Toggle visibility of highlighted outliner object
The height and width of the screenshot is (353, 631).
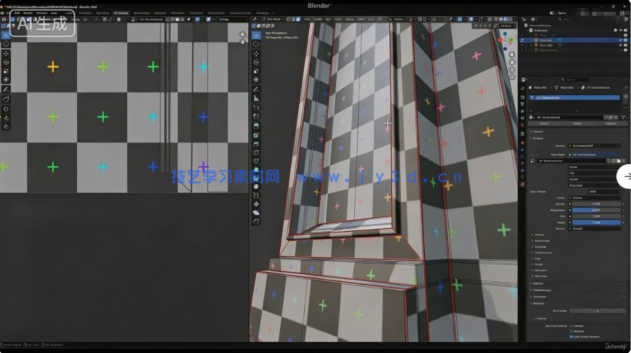[620, 40]
